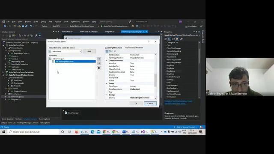Click the Collapse All icon in Solution Explorer
The image size is (274, 154).
pos(28,36)
